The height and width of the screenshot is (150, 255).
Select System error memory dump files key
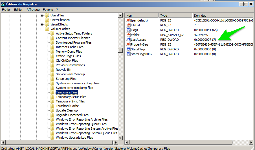[78, 83]
